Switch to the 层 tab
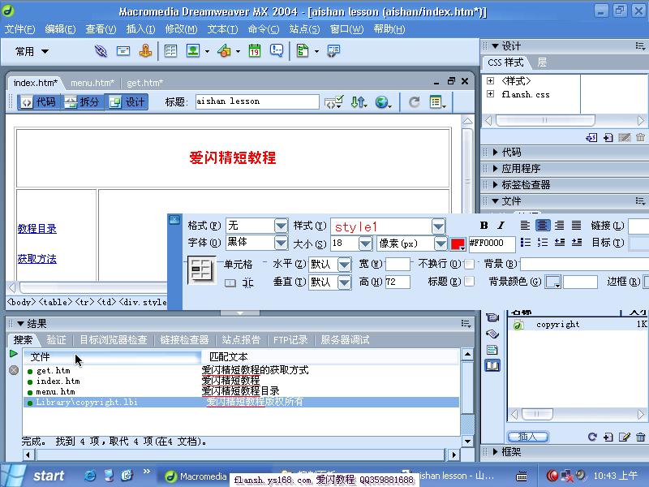Screen dimensions: 649x487 [542, 62]
